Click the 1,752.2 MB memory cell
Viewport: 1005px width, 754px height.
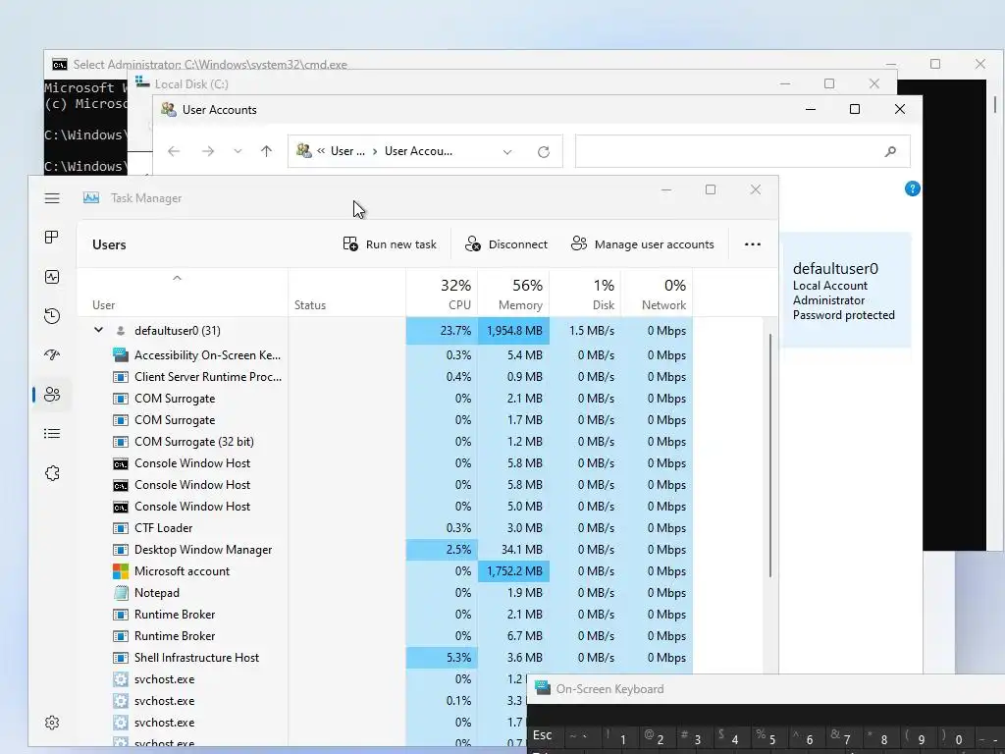[513, 571]
